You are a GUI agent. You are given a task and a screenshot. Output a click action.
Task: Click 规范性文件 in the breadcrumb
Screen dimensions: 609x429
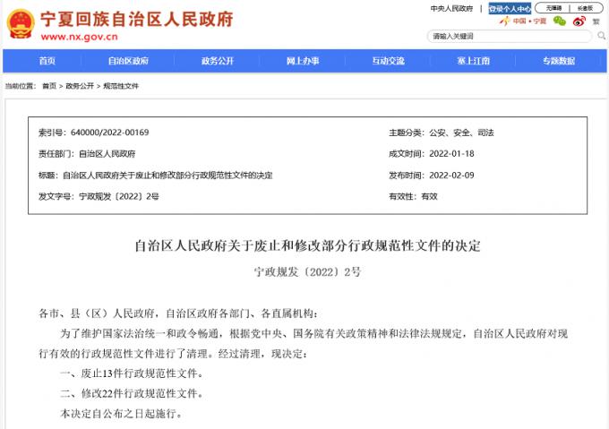tap(120, 86)
